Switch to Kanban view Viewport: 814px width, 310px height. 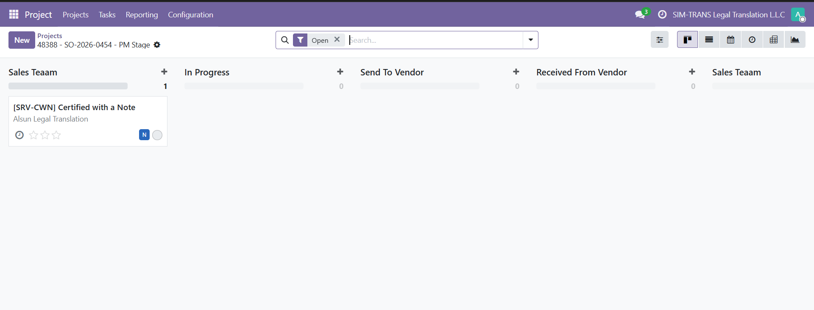[687, 40]
